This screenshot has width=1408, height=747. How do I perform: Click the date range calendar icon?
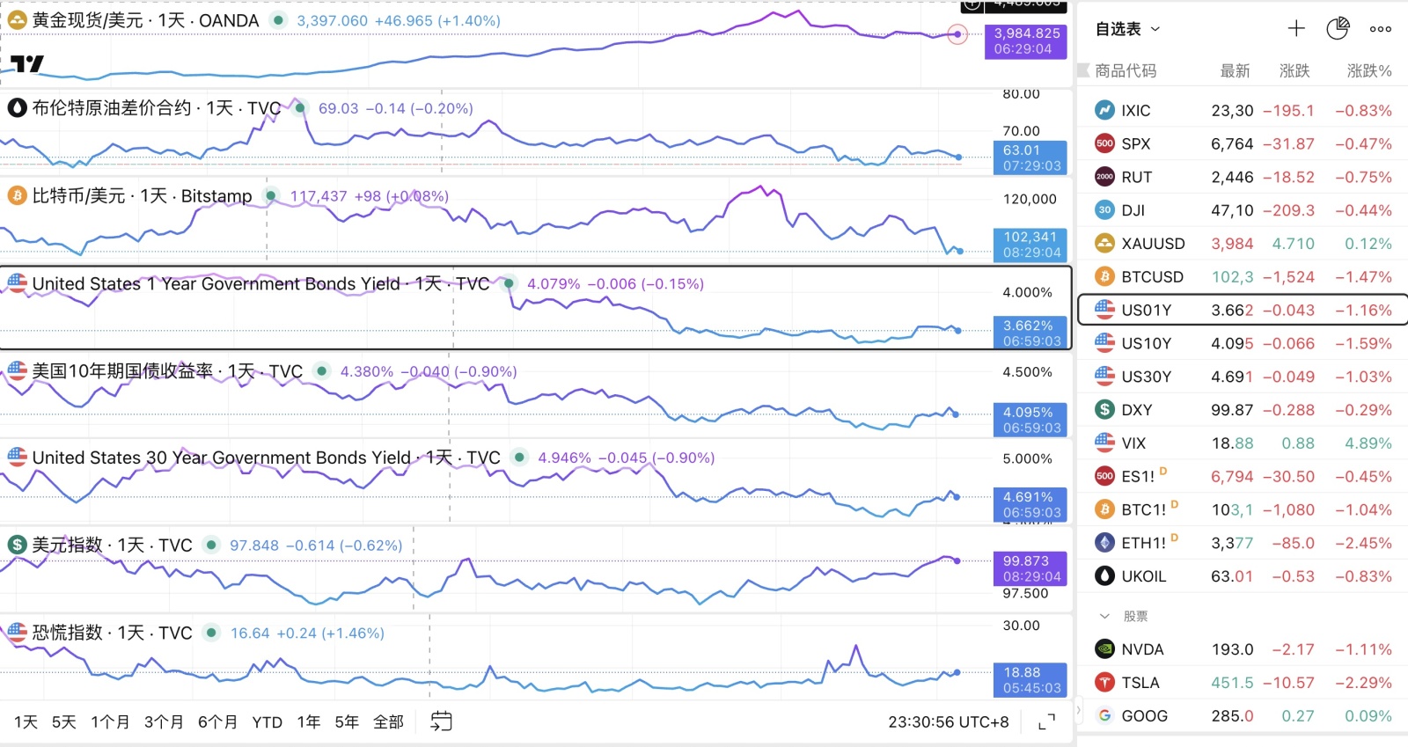point(441,721)
